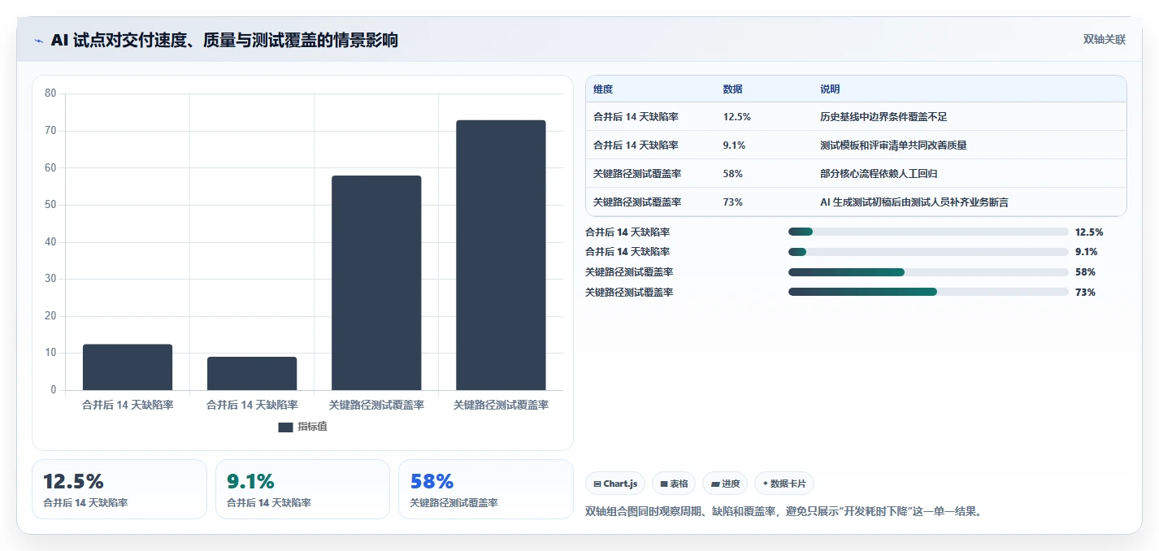Click the table cell 历史基线中边界条件覆盖不足
The height and width of the screenshot is (551, 1159).
point(883,117)
